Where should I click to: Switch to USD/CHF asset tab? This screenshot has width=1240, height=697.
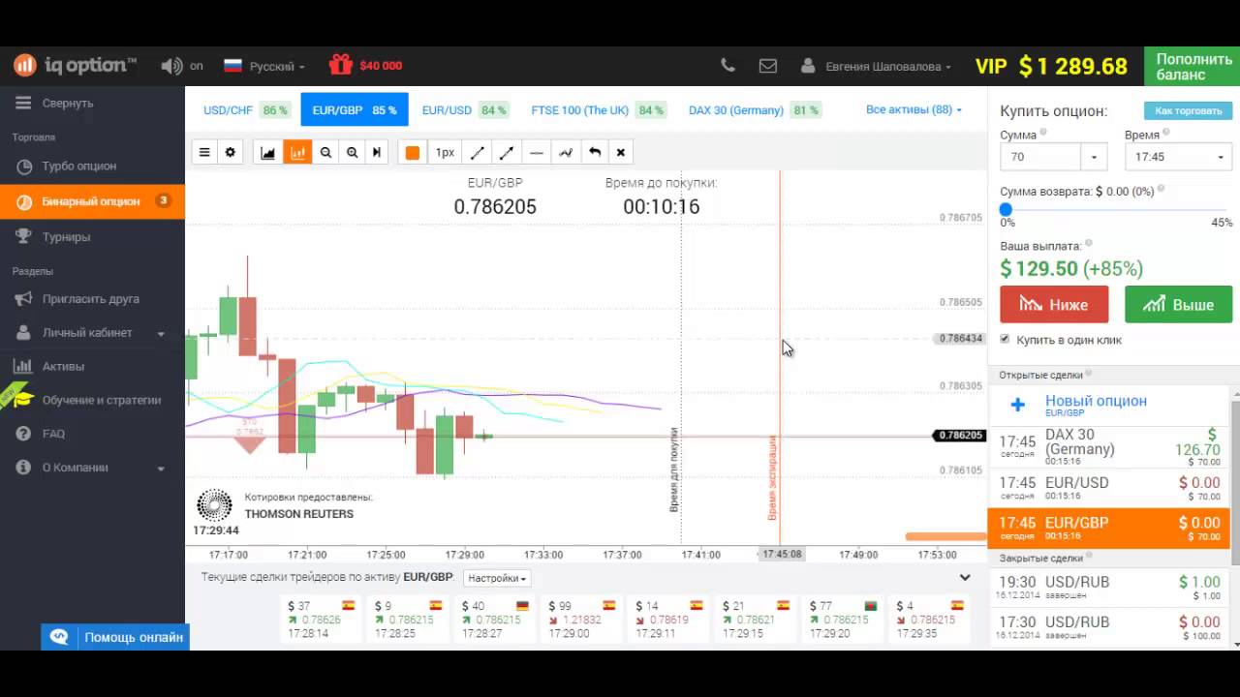pos(246,110)
